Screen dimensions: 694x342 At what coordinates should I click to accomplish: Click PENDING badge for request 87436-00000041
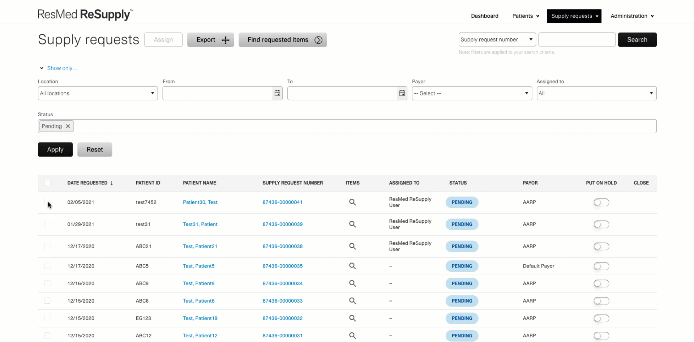click(462, 202)
